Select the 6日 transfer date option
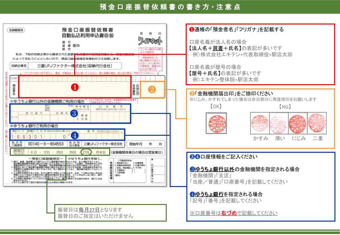The height and width of the screenshot is (235, 340). coord(33,152)
